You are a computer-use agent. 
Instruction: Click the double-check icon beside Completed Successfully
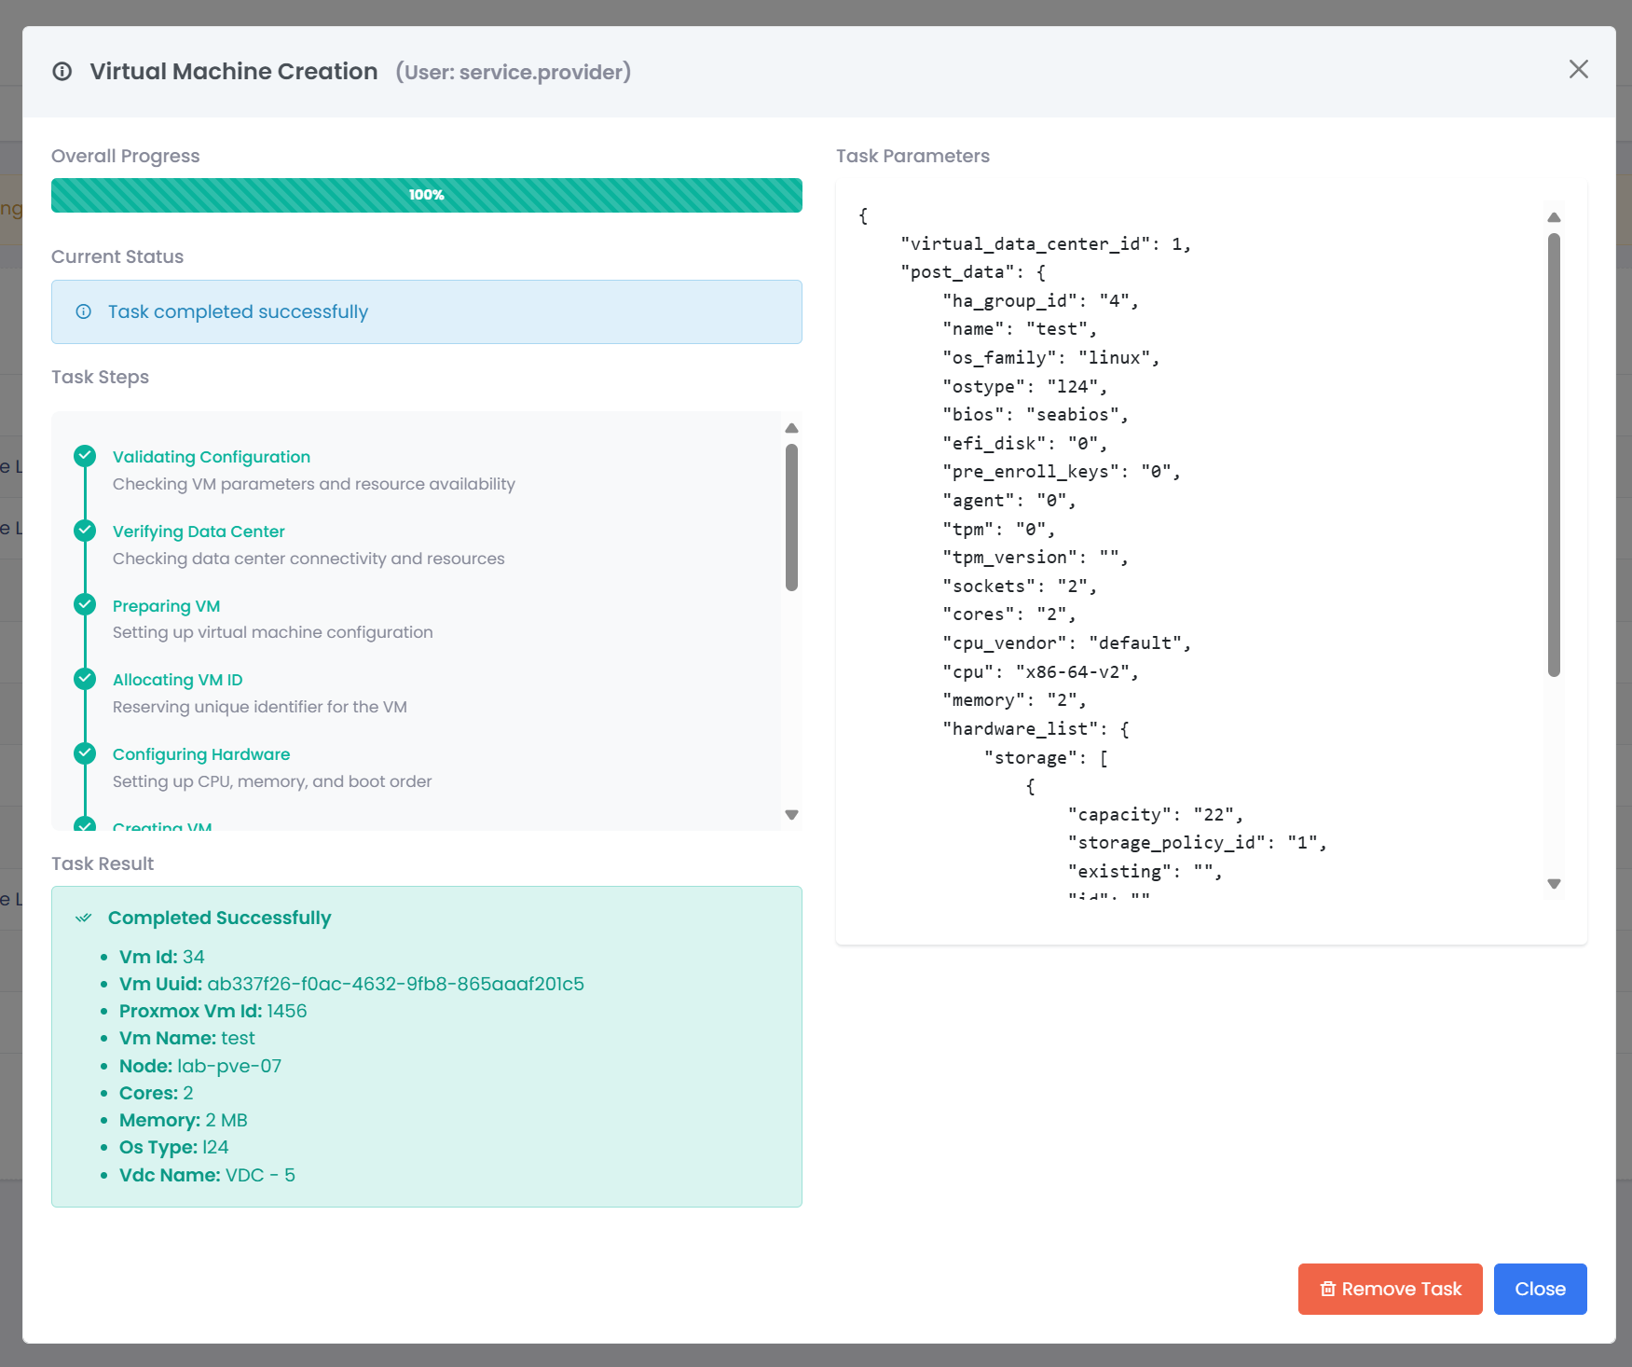(83, 918)
